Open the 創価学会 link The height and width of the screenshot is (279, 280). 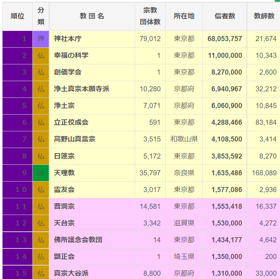pos(68,72)
